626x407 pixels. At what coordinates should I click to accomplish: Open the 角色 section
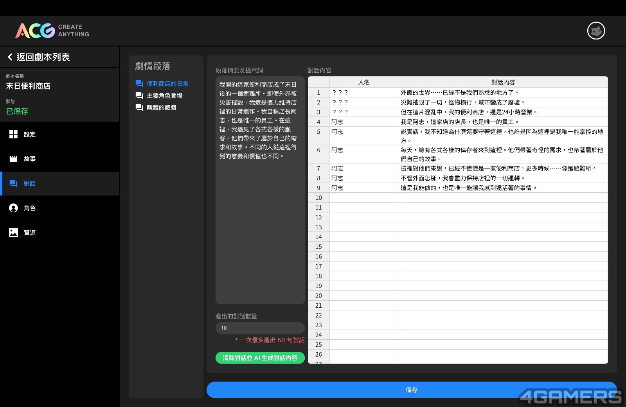60,208
